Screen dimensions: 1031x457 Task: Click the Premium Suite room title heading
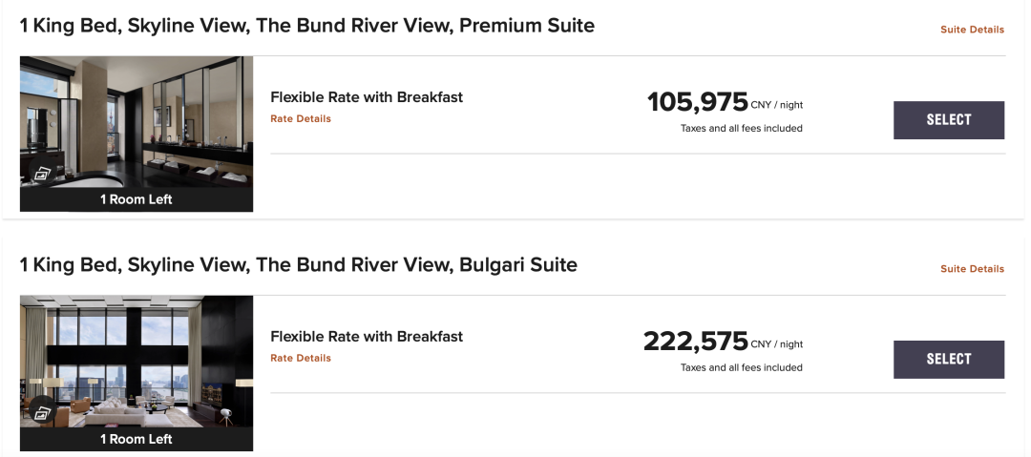tap(307, 26)
